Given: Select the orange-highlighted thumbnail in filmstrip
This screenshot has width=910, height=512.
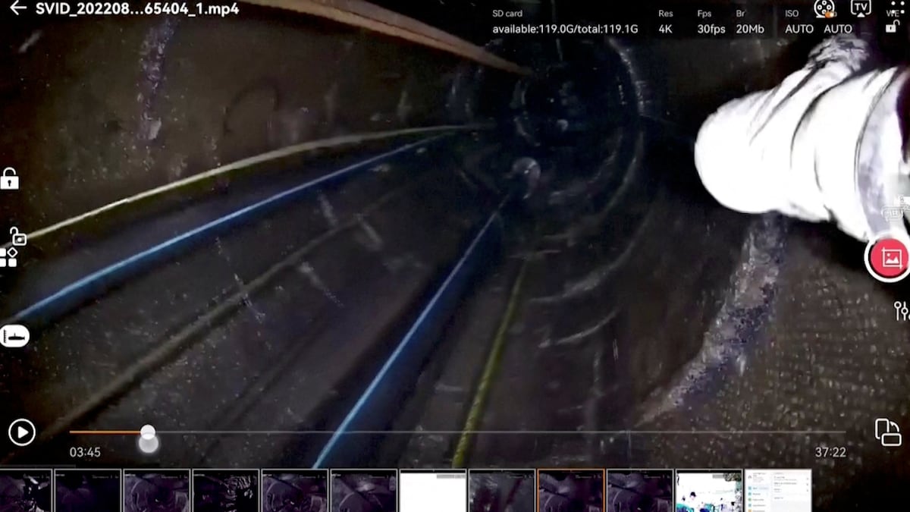Looking at the screenshot, I should 570,490.
